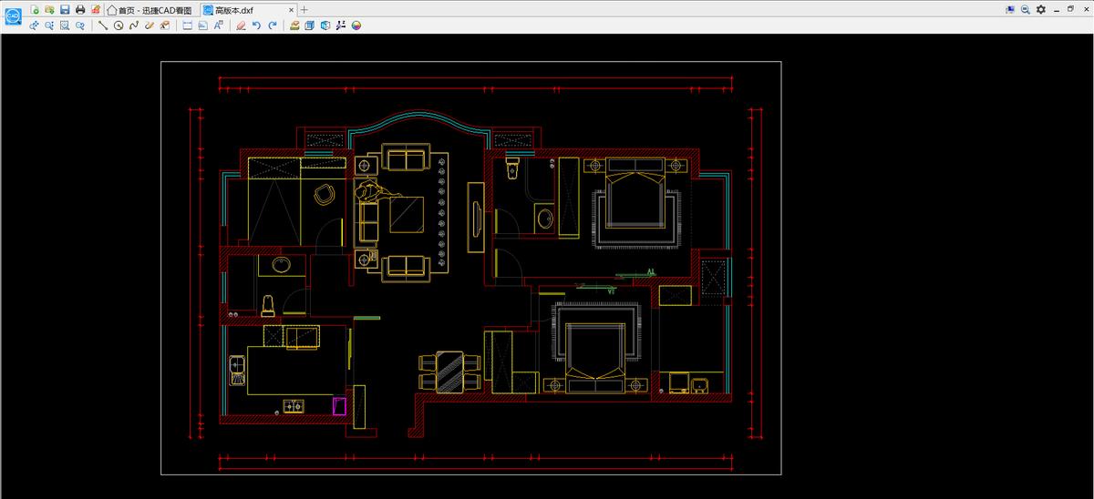Pick the polyline curve tool

click(134, 25)
